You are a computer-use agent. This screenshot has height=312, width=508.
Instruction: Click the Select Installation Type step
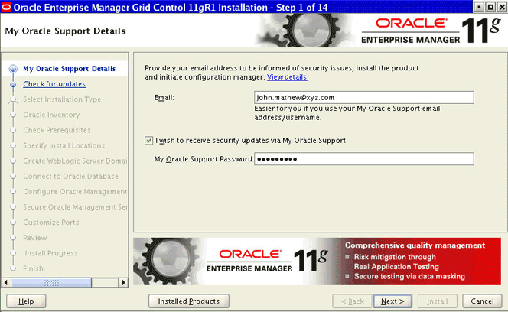(62, 99)
